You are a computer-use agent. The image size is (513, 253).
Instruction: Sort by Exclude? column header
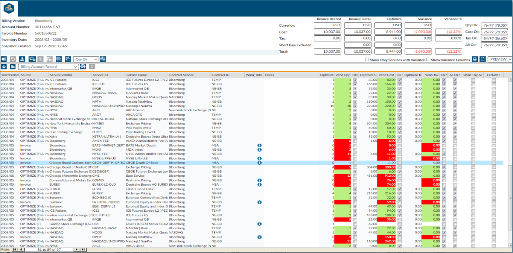pyautogui.click(x=493, y=75)
